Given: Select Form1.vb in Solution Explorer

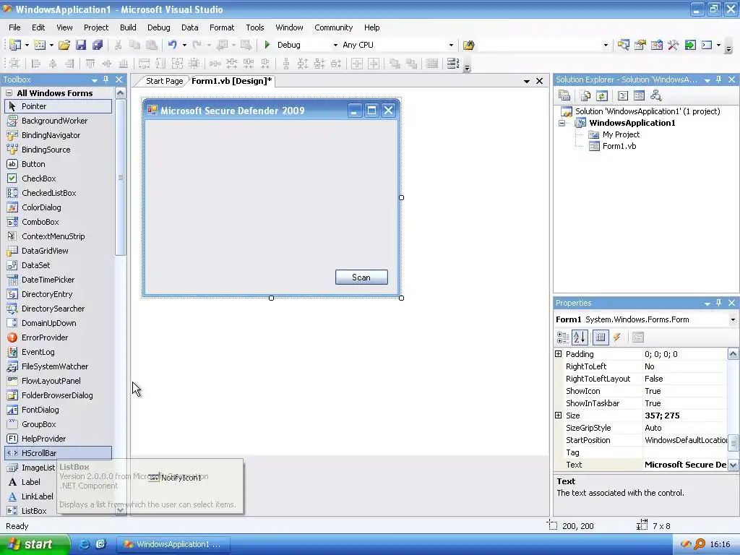Looking at the screenshot, I should coord(619,146).
